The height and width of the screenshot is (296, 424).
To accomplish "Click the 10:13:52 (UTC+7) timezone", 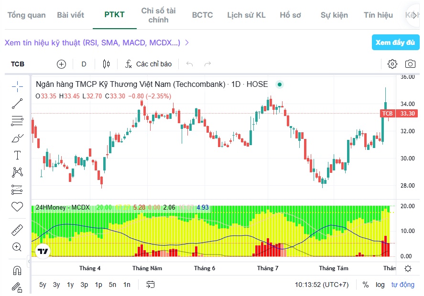I will tap(322, 285).
